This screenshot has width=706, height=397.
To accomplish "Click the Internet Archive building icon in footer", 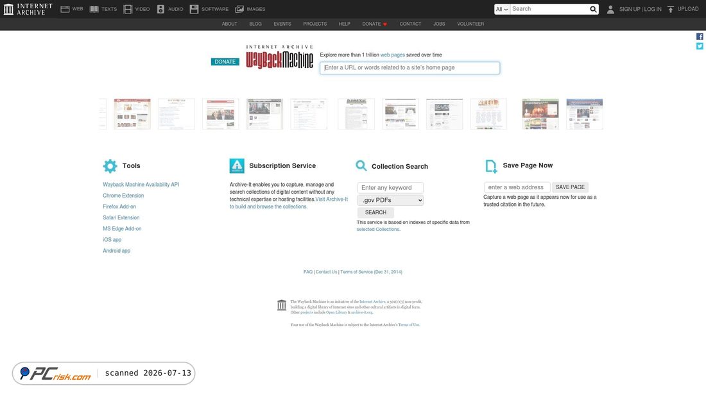I will point(281,305).
